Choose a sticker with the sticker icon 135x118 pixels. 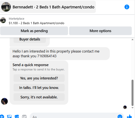(x=17, y=116)
